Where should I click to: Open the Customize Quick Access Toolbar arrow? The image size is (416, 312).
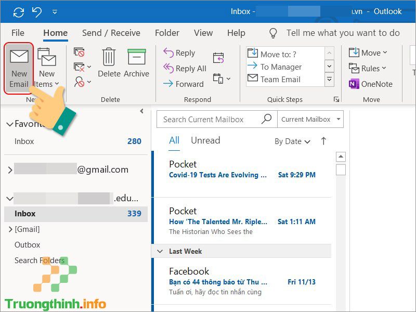coord(55,11)
